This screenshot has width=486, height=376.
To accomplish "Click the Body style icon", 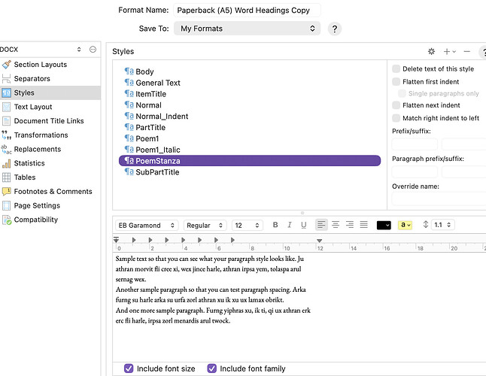I will [x=129, y=71].
